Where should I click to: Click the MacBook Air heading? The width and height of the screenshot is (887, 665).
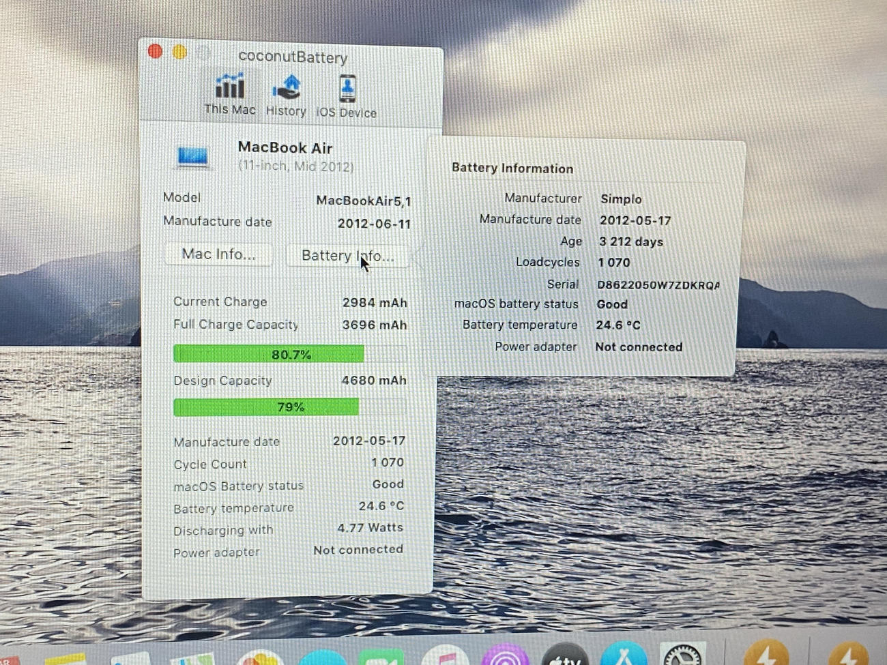285,147
